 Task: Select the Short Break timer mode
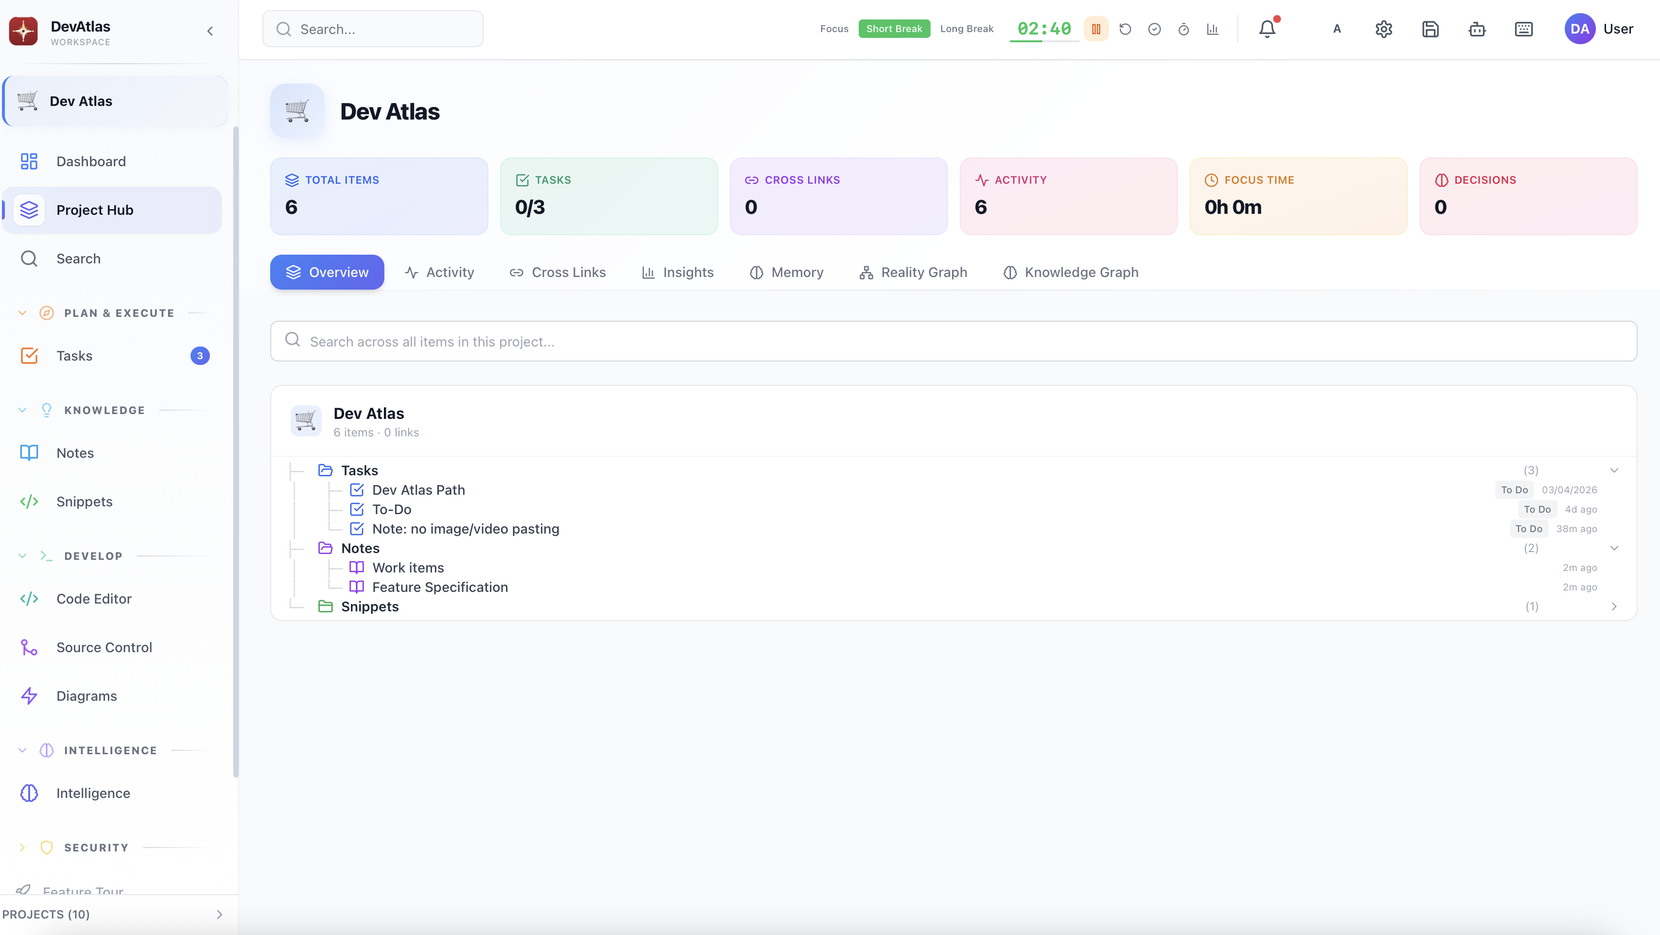pyautogui.click(x=894, y=29)
